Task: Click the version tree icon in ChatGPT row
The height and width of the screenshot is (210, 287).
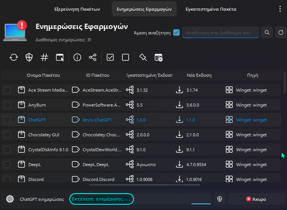Action: click(x=130, y=120)
